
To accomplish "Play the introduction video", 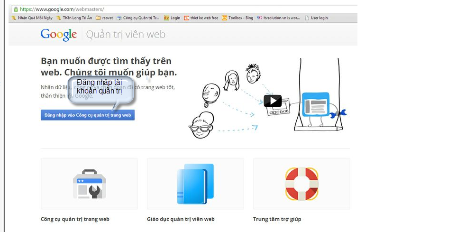I will (273, 101).
